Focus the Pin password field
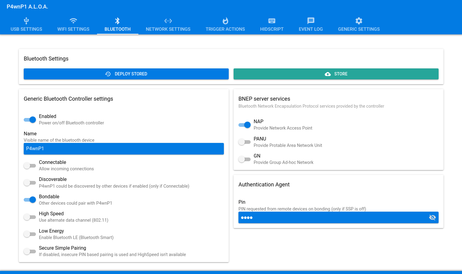 point(332,217)
